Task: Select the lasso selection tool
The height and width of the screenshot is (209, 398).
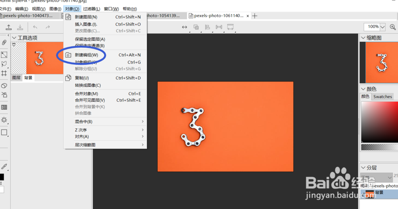Action: [4, 64]
